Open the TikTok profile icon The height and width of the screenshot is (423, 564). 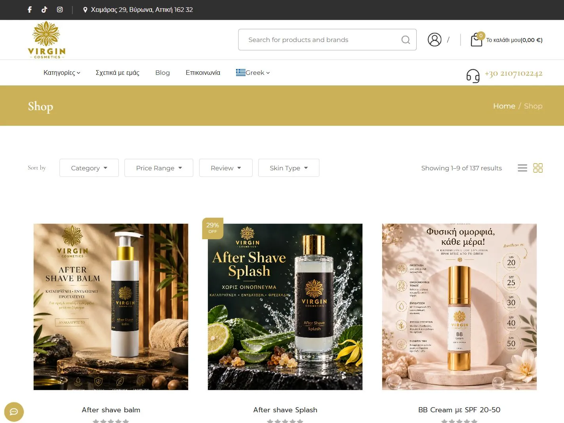pyautogui.click(x=44, y=10)
